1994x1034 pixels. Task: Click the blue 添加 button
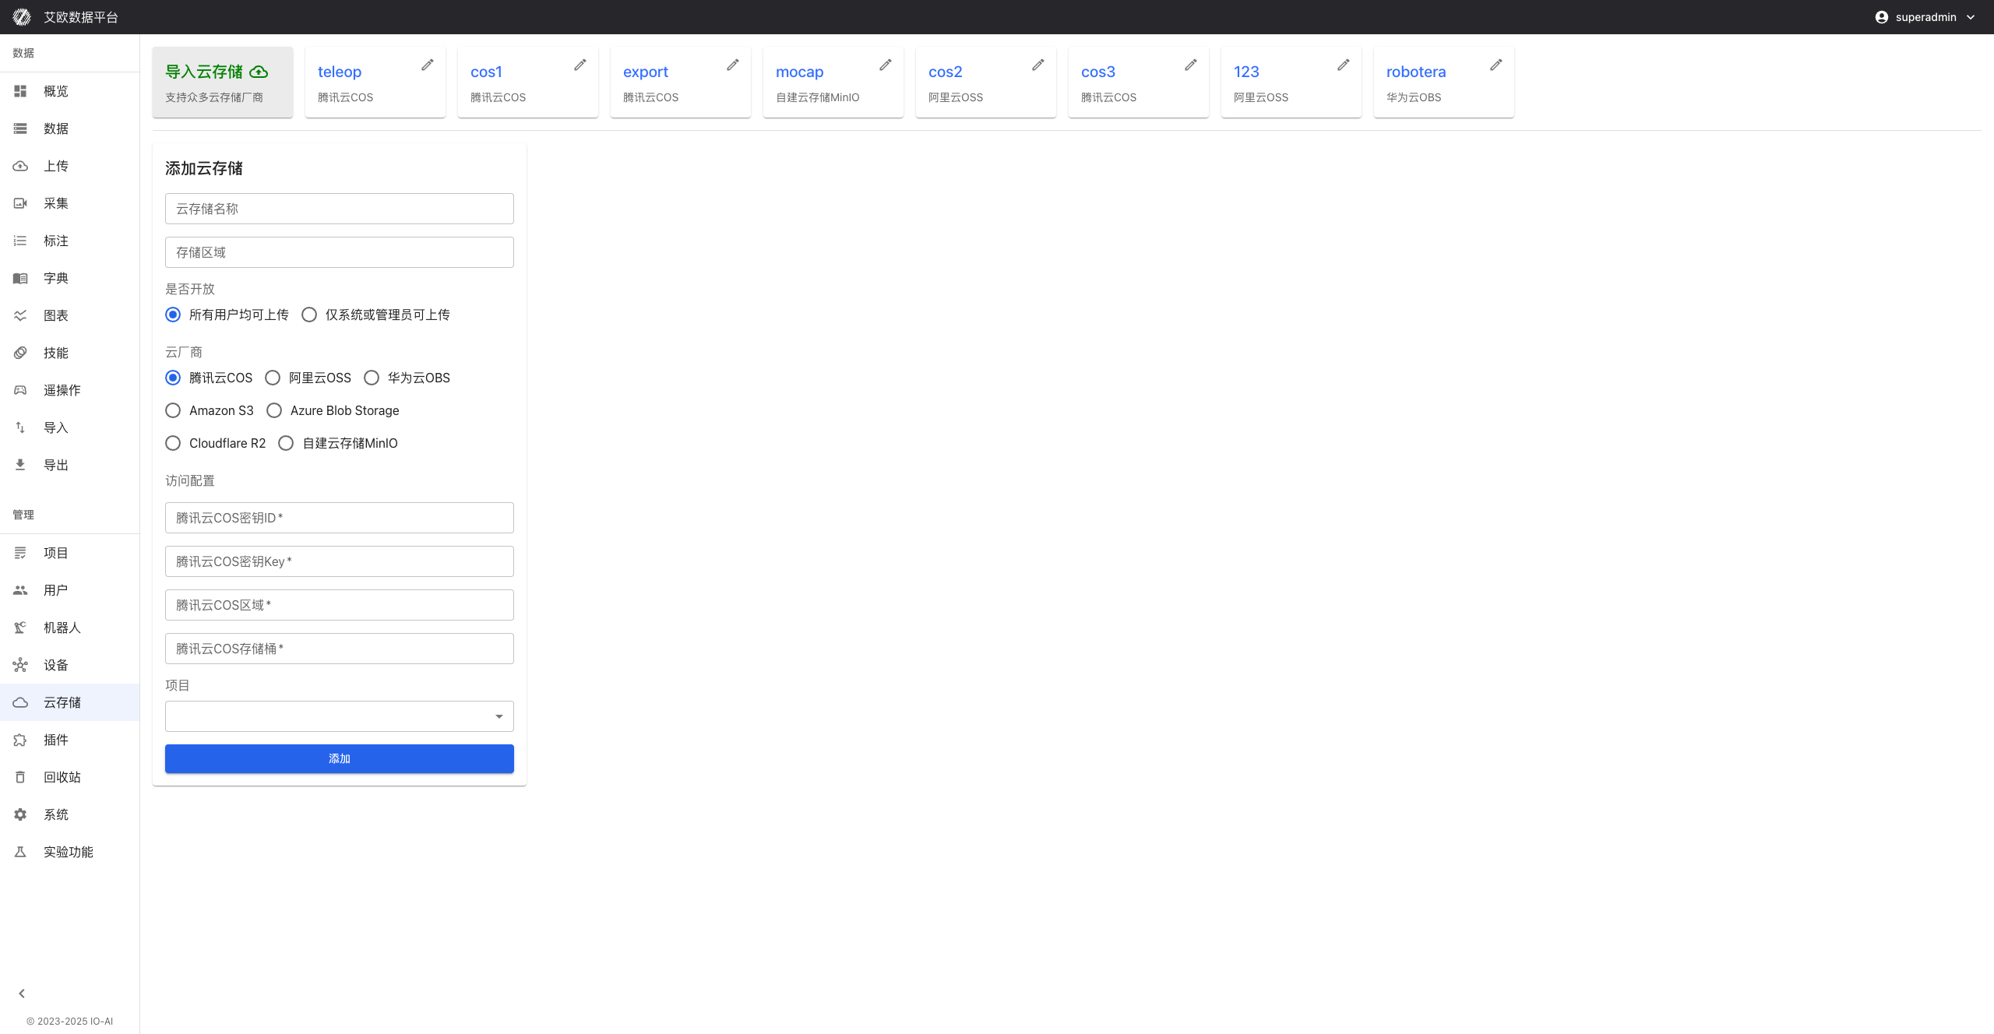pyautogui.click(x=340, y=758)
